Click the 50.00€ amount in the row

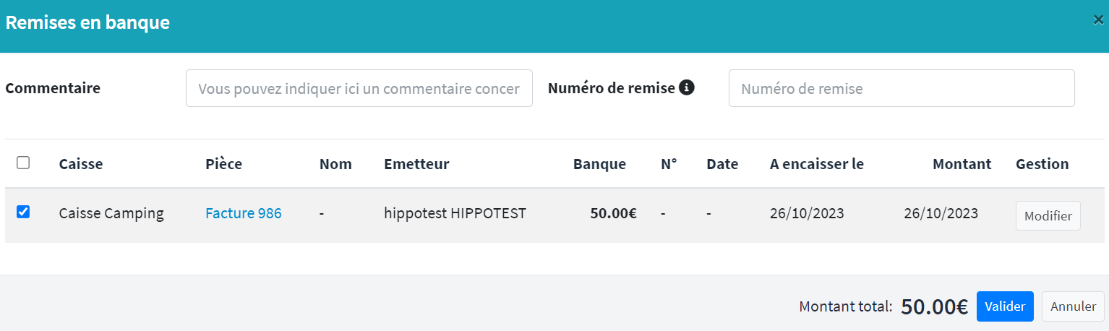[x=613, y=213]
